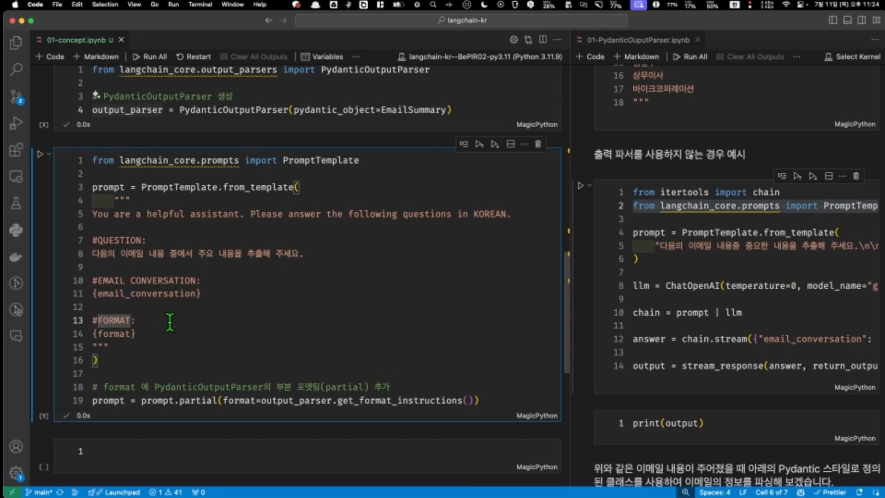The height and width of the screenshot is (498, 885).
Task: Click Split Cell icon in cell toolbar
Action: click(x=511, y=144)
